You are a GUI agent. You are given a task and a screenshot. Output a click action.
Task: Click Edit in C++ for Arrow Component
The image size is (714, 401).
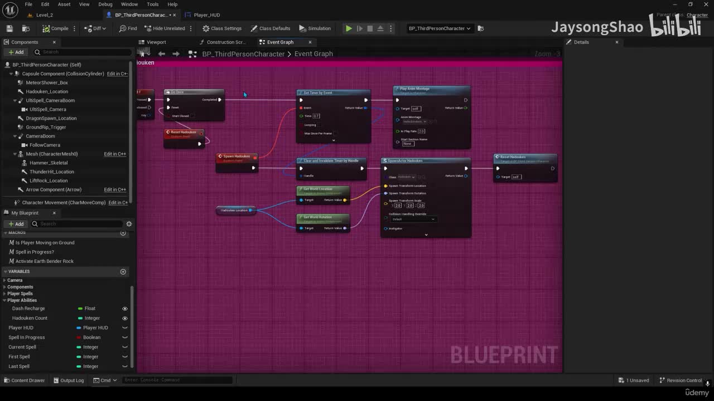115,190
